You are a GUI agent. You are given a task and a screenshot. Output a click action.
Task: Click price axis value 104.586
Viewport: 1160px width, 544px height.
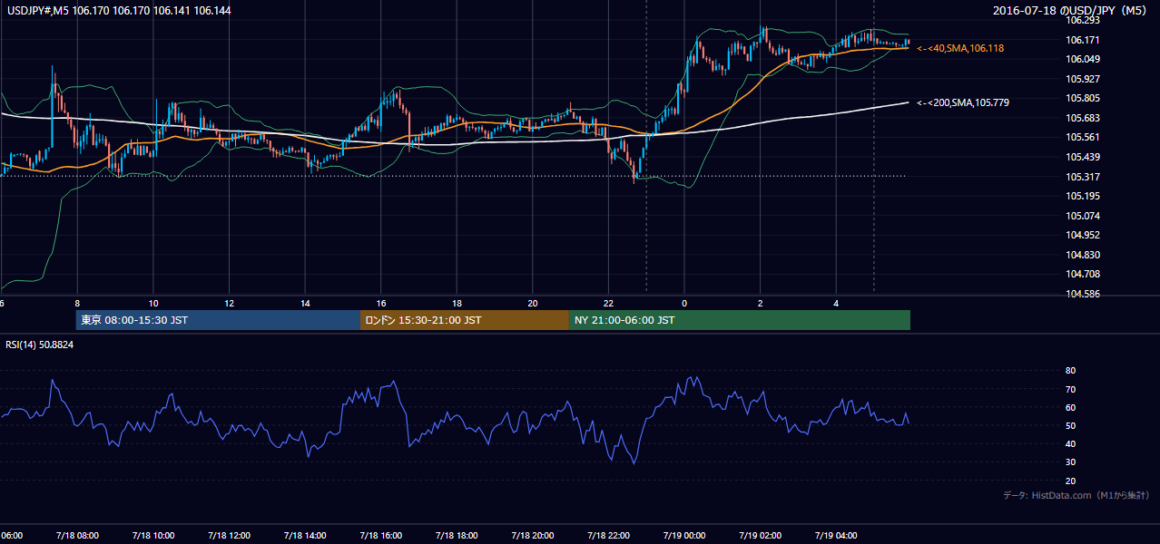[x=1084, y=294]
